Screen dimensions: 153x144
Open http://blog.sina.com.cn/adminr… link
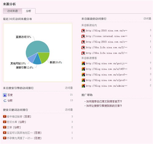106,86
